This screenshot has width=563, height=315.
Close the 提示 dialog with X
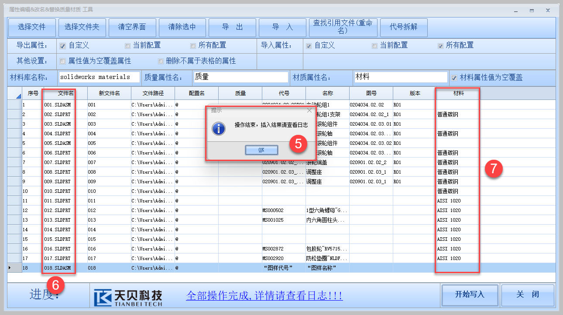309,110
